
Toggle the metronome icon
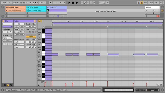pos(34,3)
